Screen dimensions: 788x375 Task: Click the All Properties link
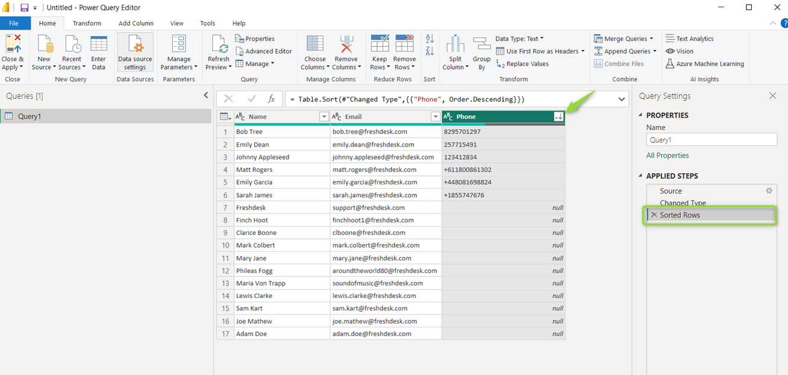[668, 156]
